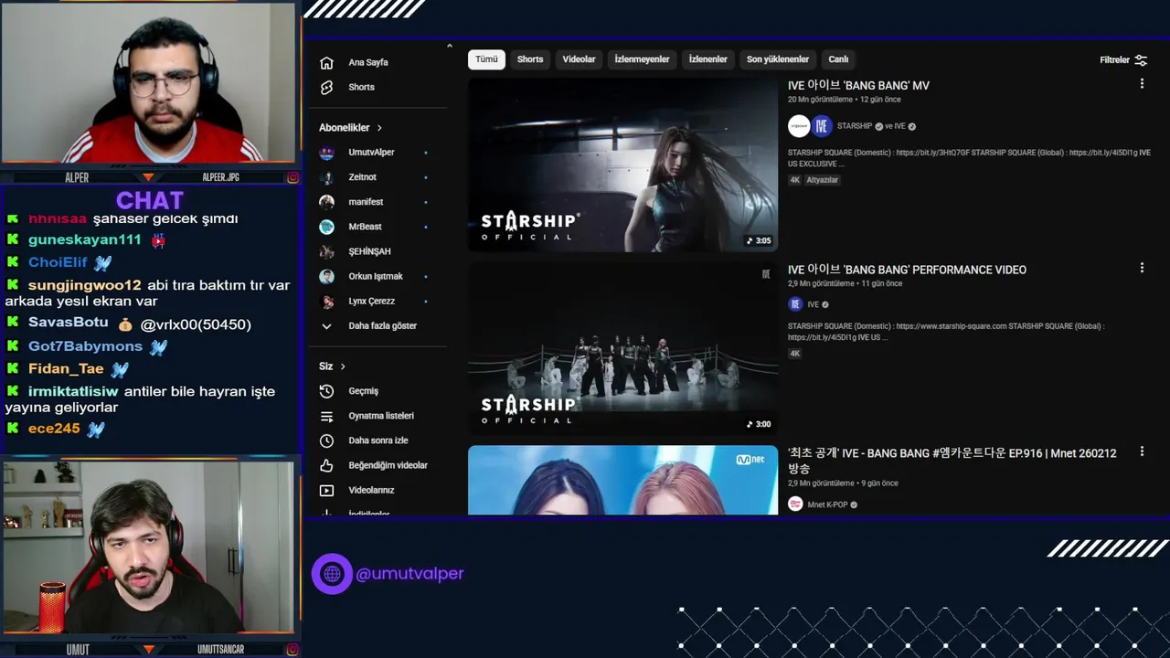The height and width of the screenshot is (658, 1170).
Task: Open MrBeast subscription name
Action: click(365, 227)
